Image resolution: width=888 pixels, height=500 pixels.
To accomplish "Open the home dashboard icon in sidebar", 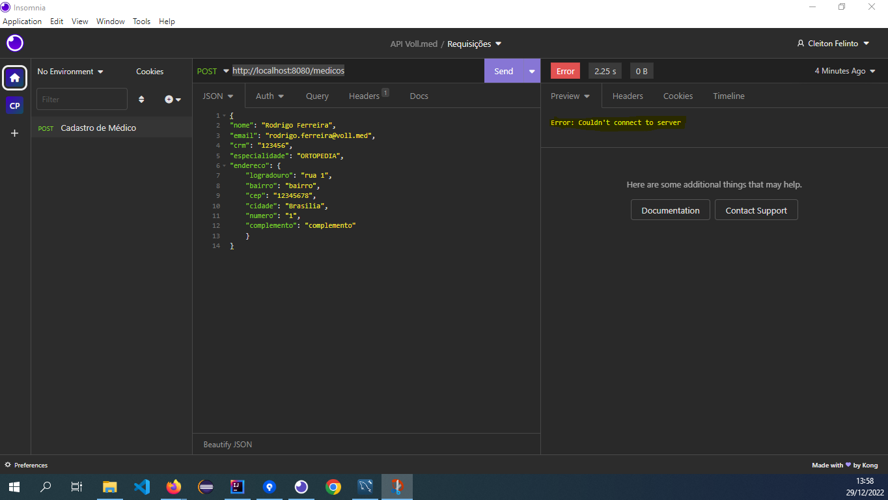I will tap(14, 77).
